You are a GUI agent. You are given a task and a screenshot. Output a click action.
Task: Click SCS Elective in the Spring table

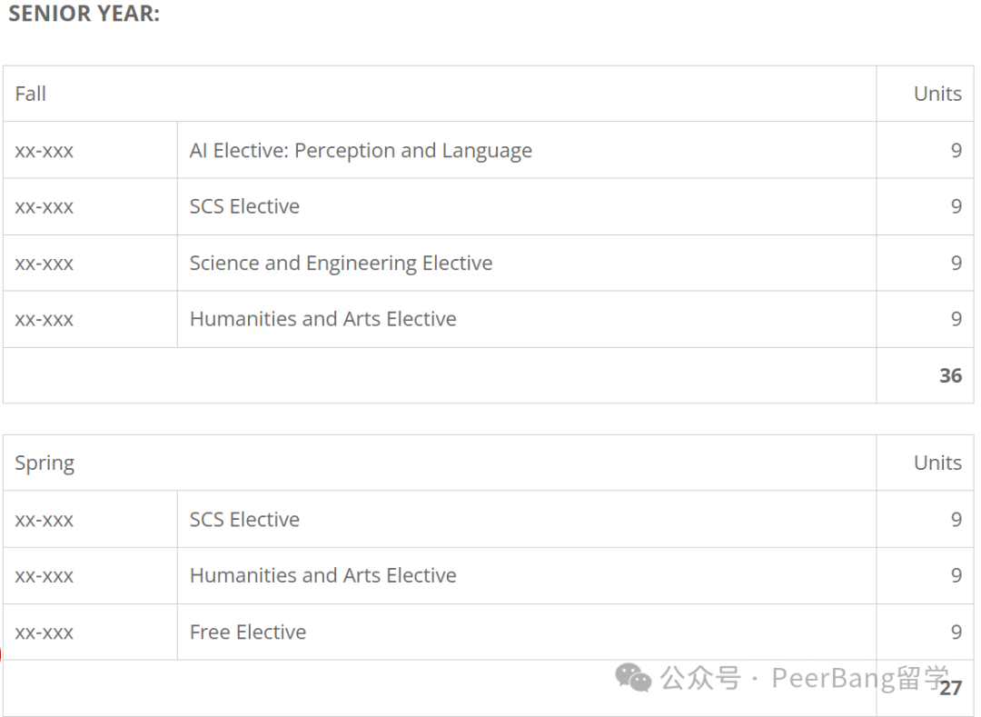click(x=244, y=519)
